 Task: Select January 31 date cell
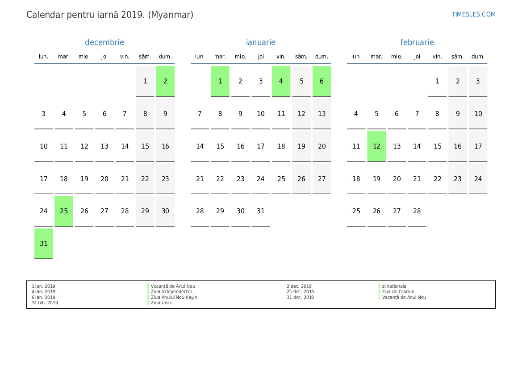[x=261, y=211]
